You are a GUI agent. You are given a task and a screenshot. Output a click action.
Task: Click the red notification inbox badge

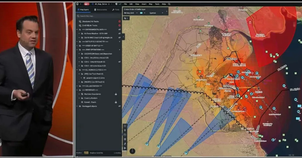click(x=87, y=4)
